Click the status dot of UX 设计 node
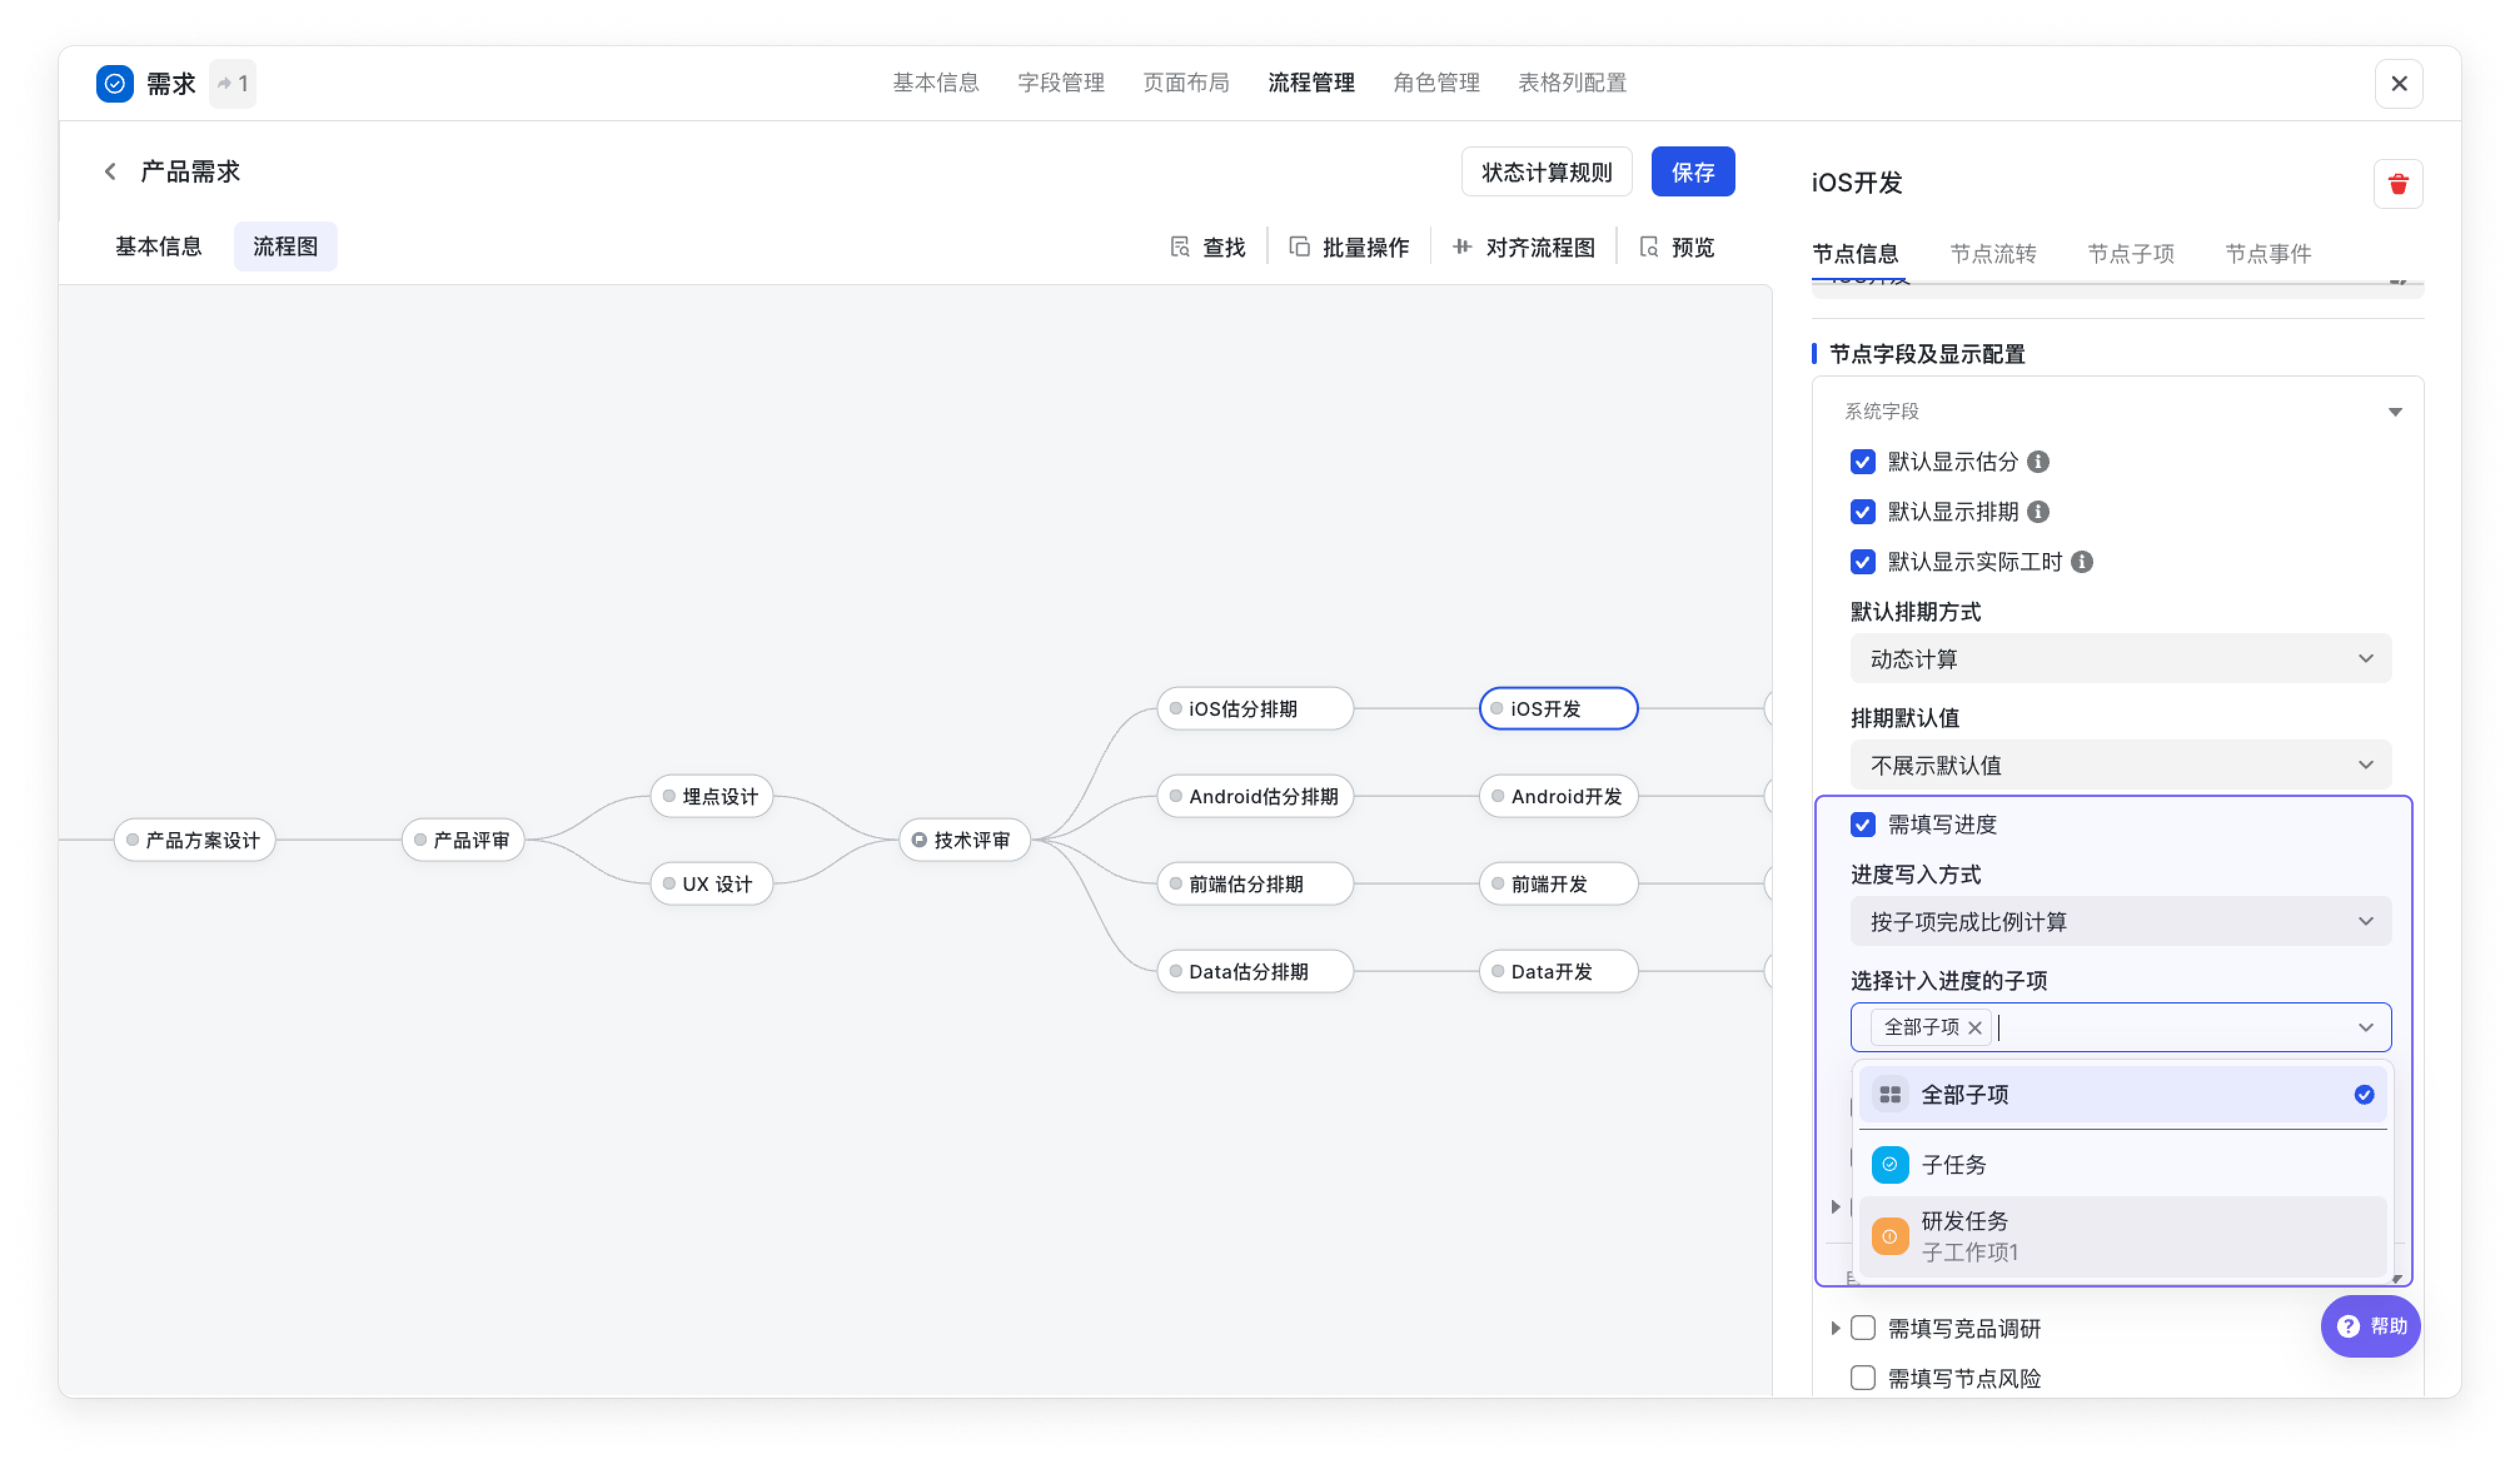Screen dimensions: 2520x1469 pos(669,884)
